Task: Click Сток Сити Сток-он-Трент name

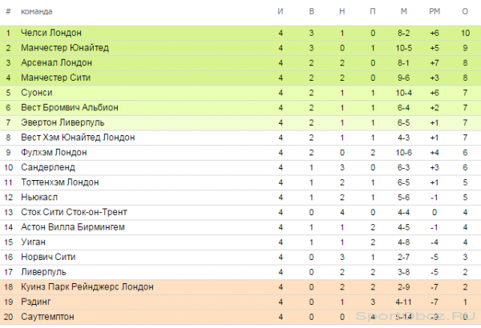Action: tap(74, 212)
